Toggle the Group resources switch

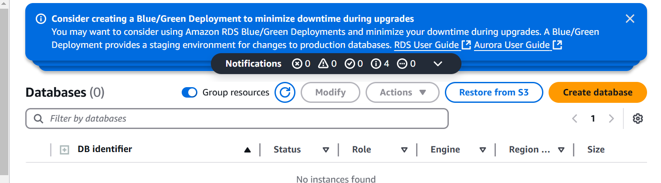190,92
